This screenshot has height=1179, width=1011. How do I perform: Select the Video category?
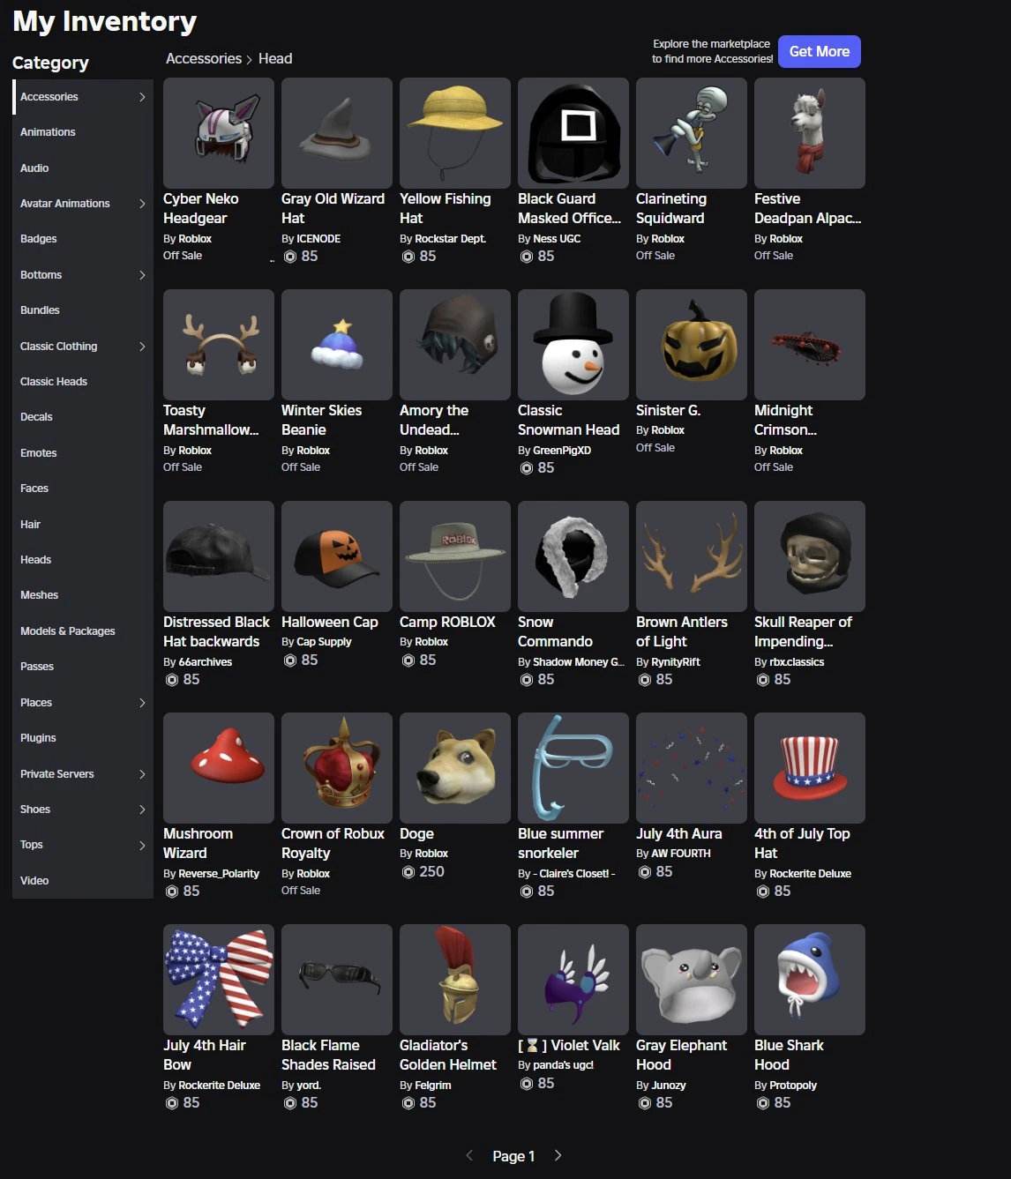[x=83, y=881]
